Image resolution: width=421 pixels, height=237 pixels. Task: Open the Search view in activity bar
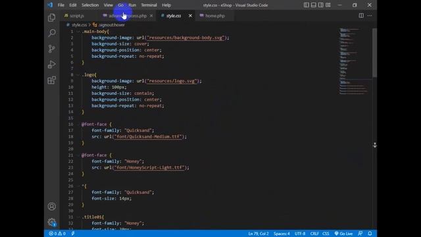coord(51,33)
